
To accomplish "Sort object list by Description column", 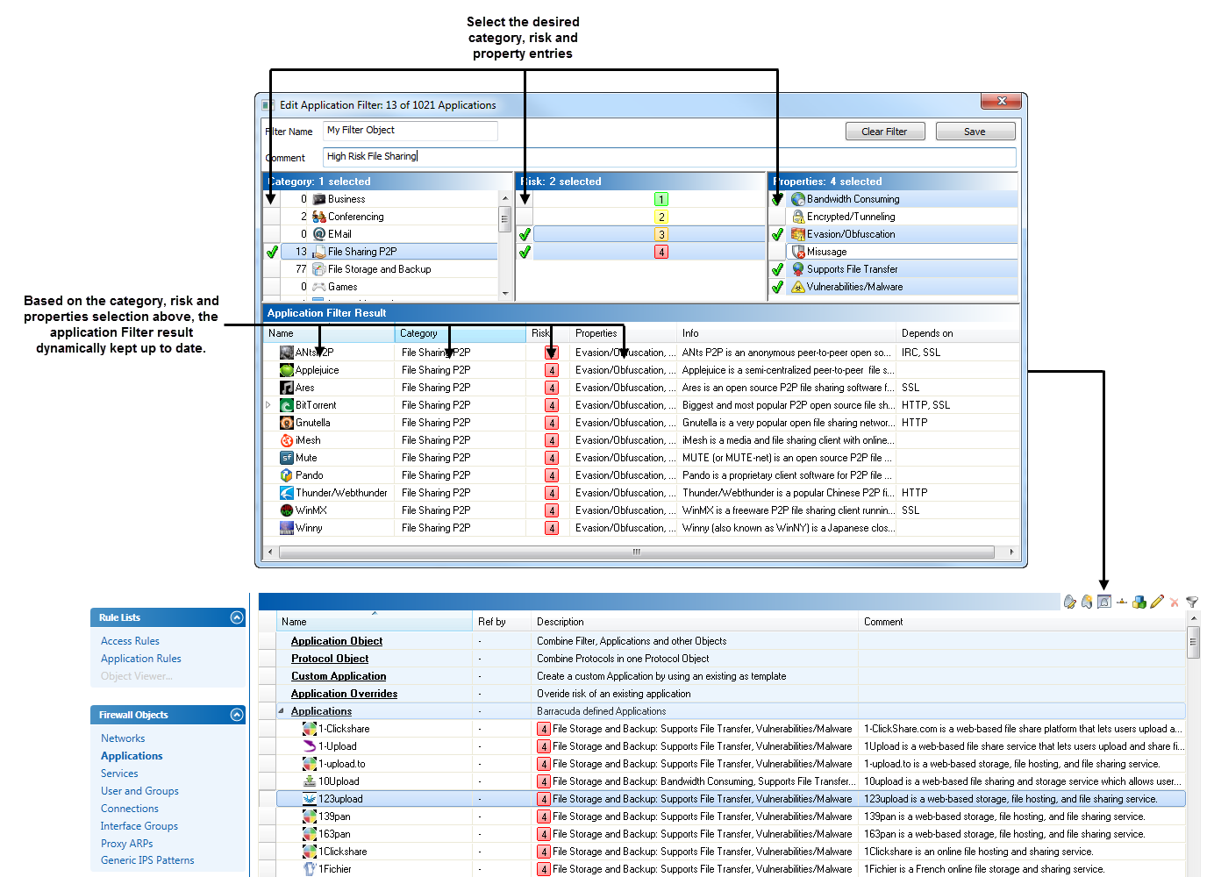I will [x=694, y=622].
